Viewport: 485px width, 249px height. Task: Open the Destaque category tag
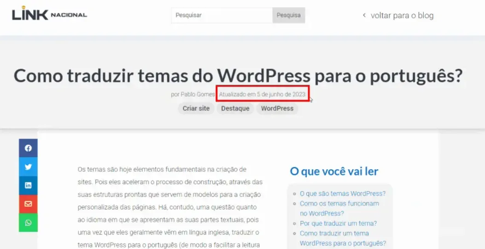tap(235, 108)
